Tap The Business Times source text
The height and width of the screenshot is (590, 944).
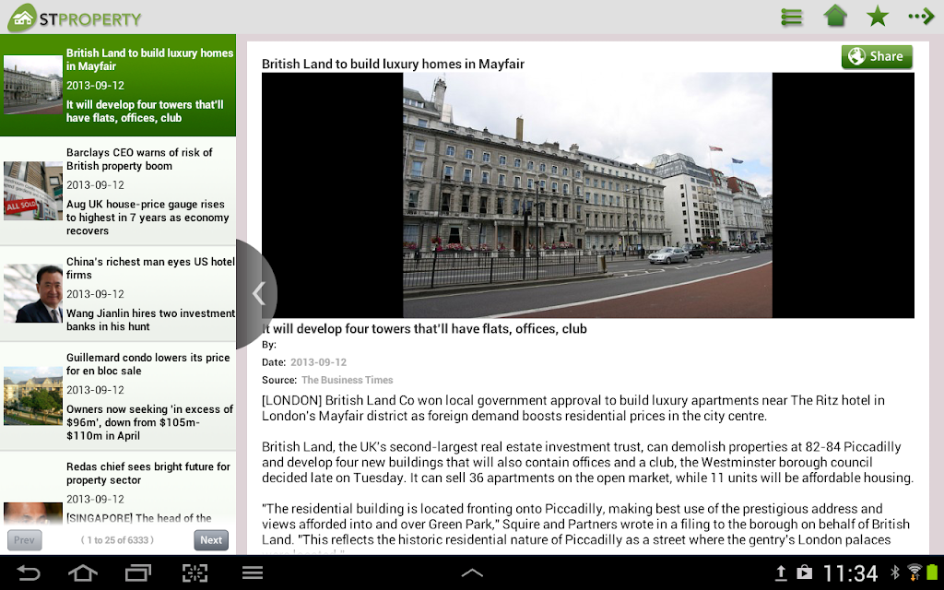coord(348,380)
